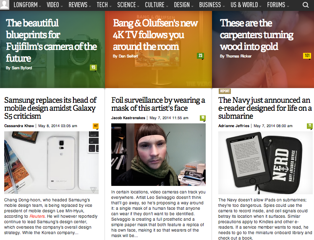Open the Science navigation item
314x240 pixels.
(x=128, y=5)
